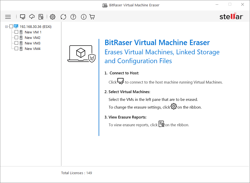This screenshot has width=250, height=183.
Task: Click the ESXi host monitor icon
Action: click(x=16, y=26)
